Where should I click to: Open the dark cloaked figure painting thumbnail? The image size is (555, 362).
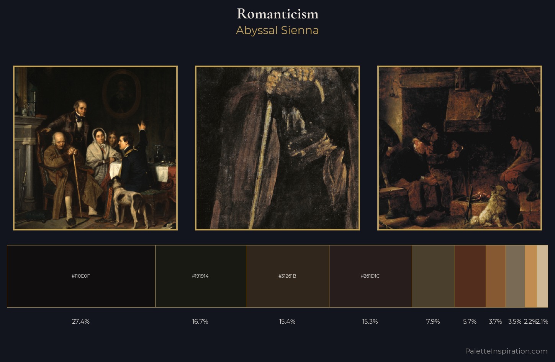pos(277,148)
